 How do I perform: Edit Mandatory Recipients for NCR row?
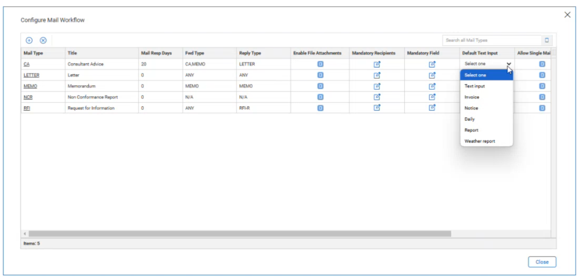point(377,97)
